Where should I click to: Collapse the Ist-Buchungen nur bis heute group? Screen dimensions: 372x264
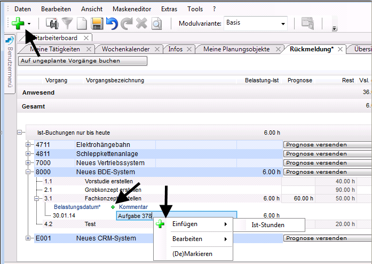click(20, 133)
